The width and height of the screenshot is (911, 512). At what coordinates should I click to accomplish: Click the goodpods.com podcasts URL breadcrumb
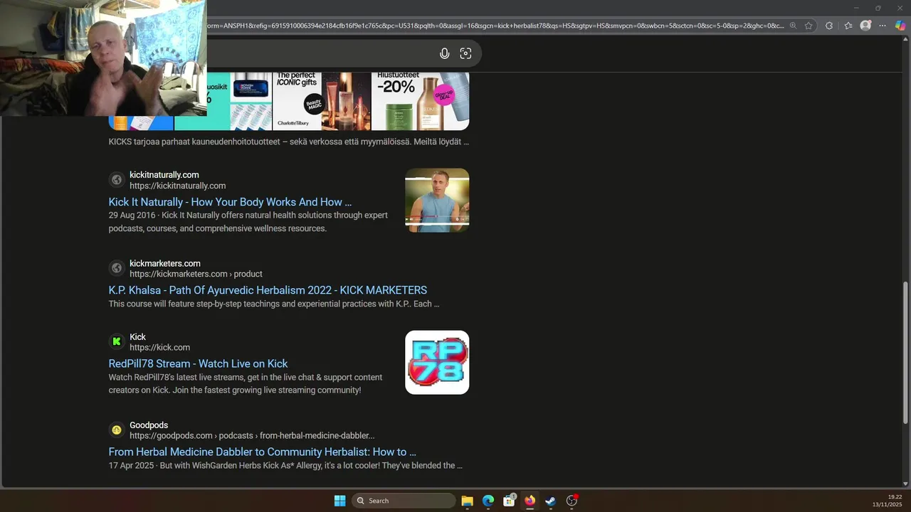[x=252, y=435]
